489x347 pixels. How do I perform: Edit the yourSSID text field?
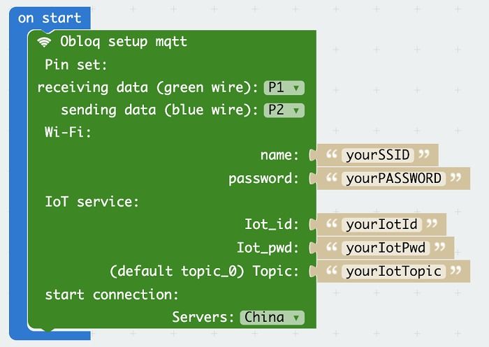point(378,155)
